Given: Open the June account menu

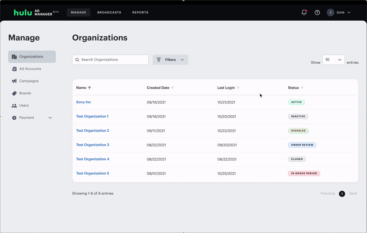Looking at the screenshot, I should (x=339, y=12).
